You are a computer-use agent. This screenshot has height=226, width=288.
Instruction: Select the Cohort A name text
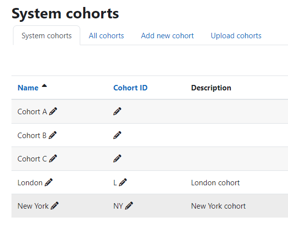coord(32,112)
